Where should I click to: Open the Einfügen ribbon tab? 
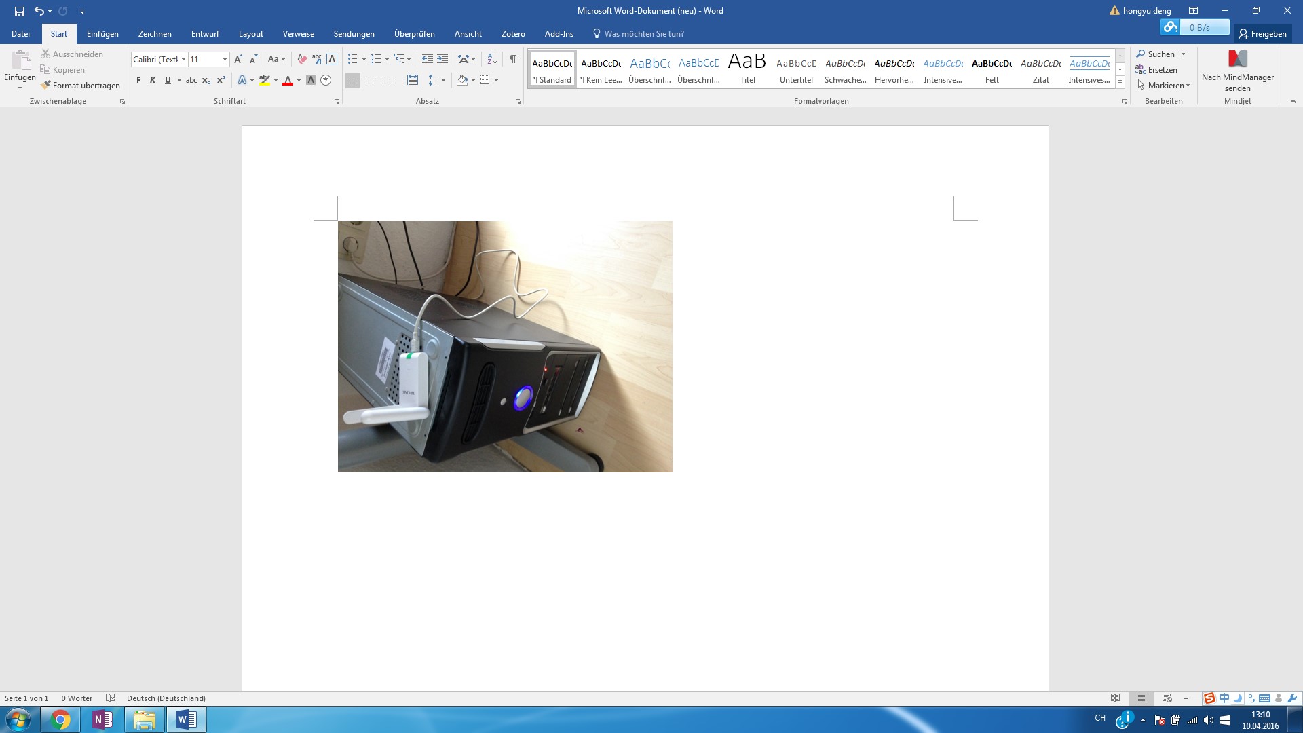(102, 34)
